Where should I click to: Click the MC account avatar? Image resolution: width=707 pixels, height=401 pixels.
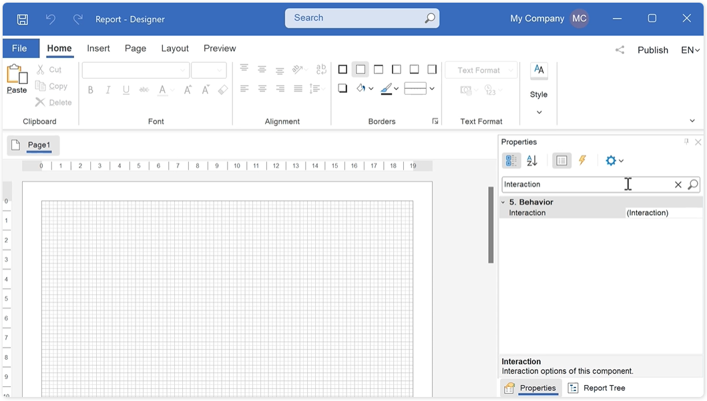[579, 19]
